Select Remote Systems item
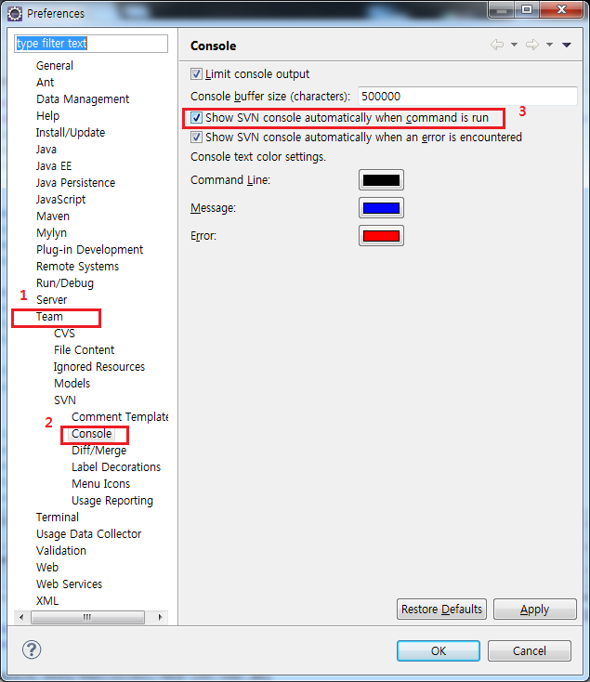590x682 pixels. (x=77, y=266)
